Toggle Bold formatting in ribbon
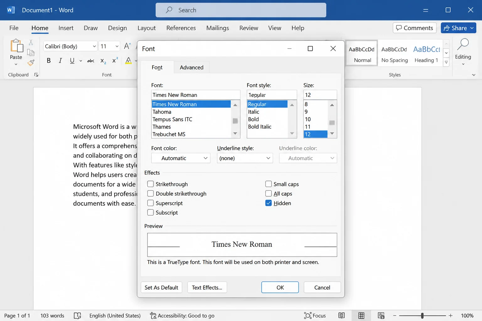Screen dimensions: 482x321 pyautogui.click(x=49, y=61)
